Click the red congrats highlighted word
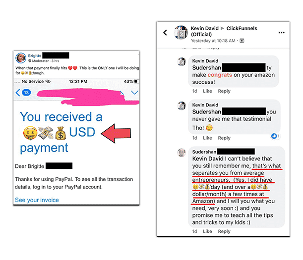This screenshot has height=260, width=303. tap(220, 75)
